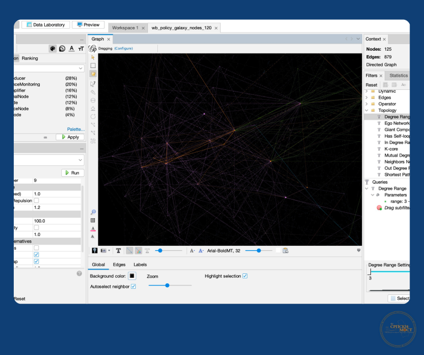Open the Data Laboratory view
Screen dimensions: 424x355
[x=46, y=25]
